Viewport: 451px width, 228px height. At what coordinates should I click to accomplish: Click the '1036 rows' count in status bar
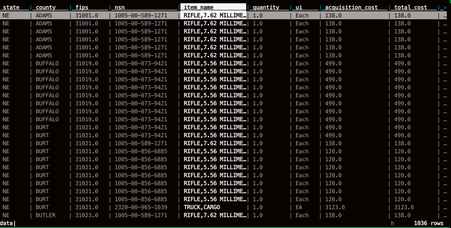[x=428, y=223]
